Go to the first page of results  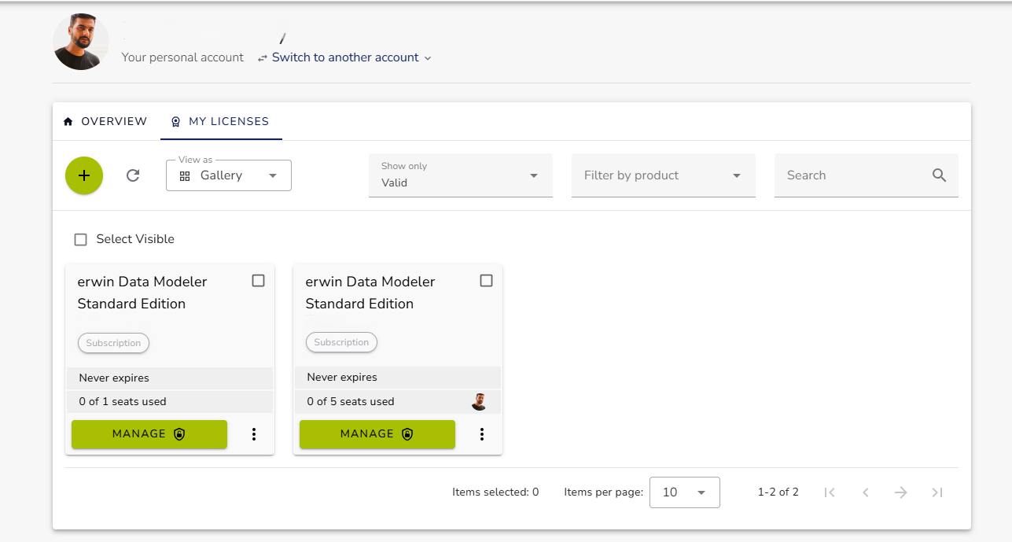[830, 492]
